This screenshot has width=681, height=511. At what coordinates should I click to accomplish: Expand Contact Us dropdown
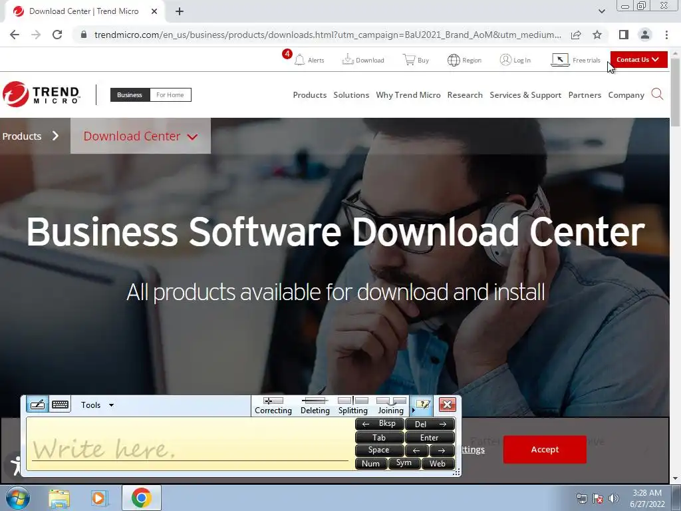[x=638, y=59]
